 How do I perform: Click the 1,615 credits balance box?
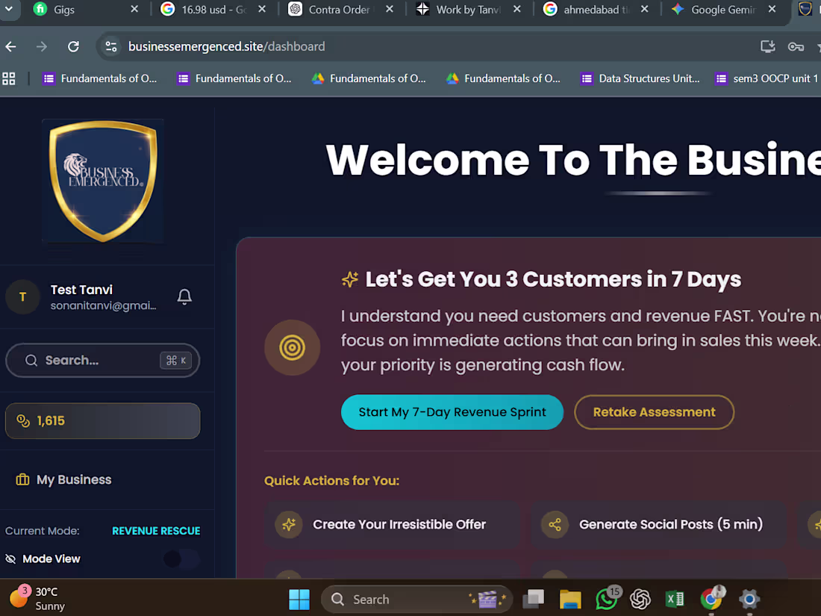[103, 420]
